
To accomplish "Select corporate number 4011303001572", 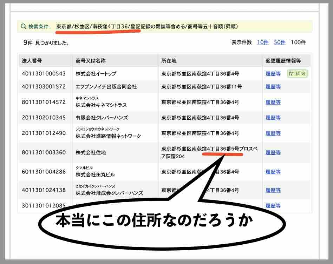I will (x=44, y=87).
